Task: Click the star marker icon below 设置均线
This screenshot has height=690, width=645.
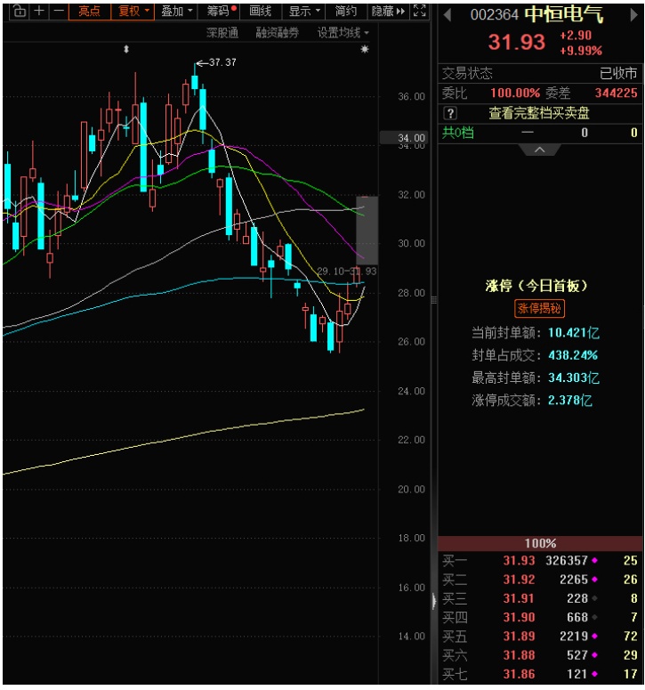Action: 364,50
